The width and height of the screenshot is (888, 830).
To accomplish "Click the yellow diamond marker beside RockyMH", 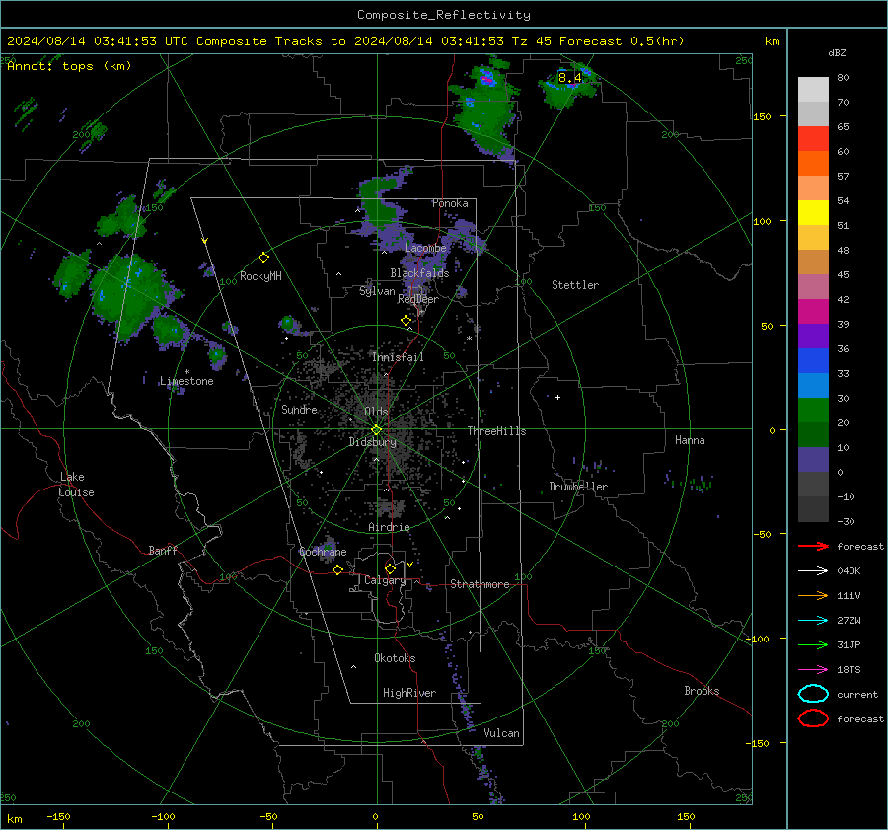I will click(x=263, y=258).
